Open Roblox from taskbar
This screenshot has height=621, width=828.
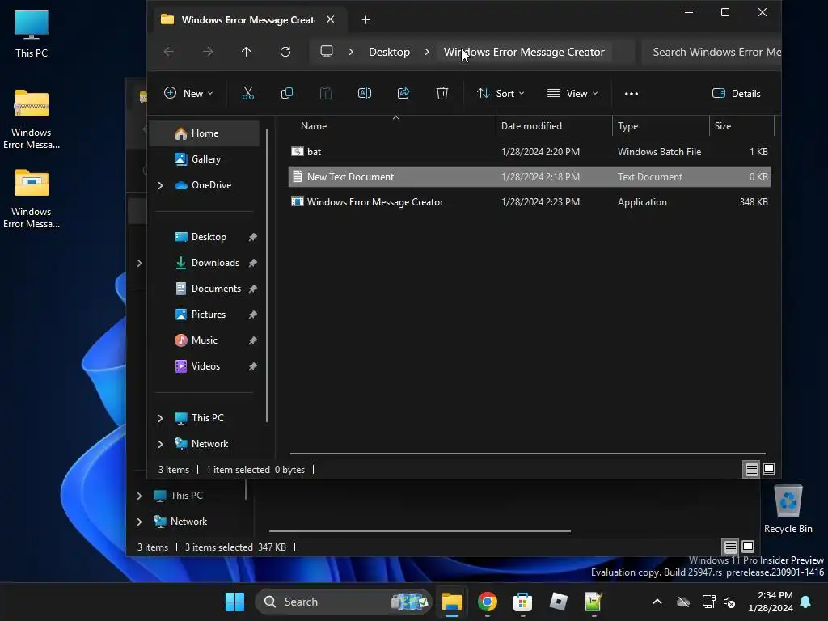[558, 602]
